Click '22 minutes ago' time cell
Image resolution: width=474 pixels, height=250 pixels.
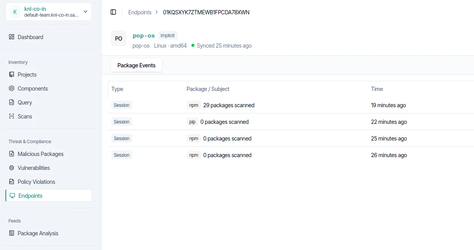389,122
